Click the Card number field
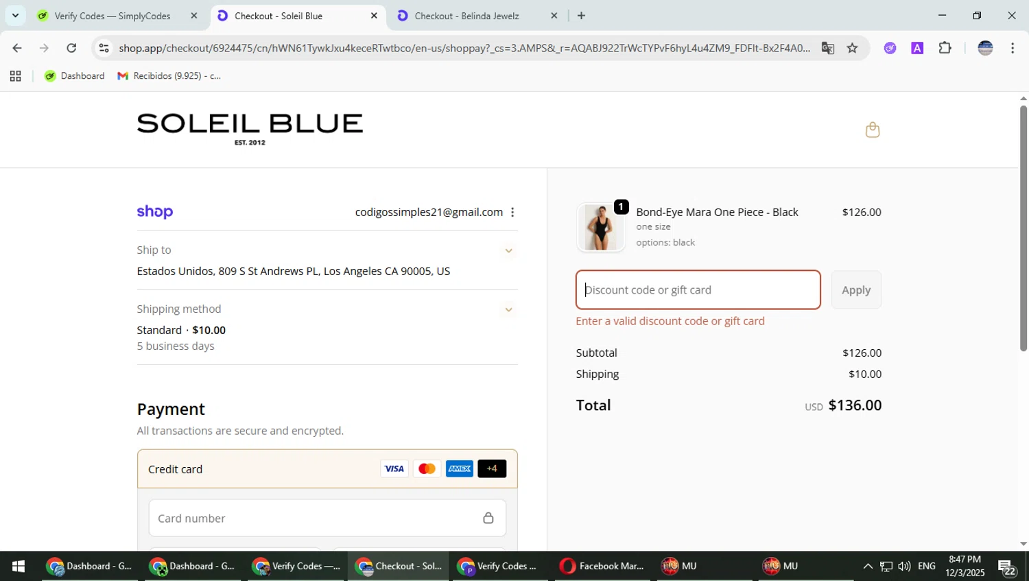The image size is (1029, 581). (327, 518)
